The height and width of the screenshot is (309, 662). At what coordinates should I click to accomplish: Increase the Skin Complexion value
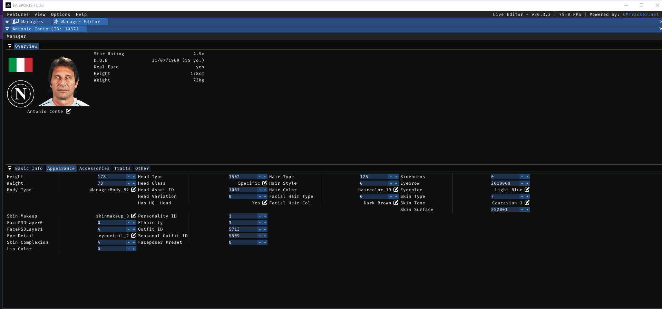point(134,242)
